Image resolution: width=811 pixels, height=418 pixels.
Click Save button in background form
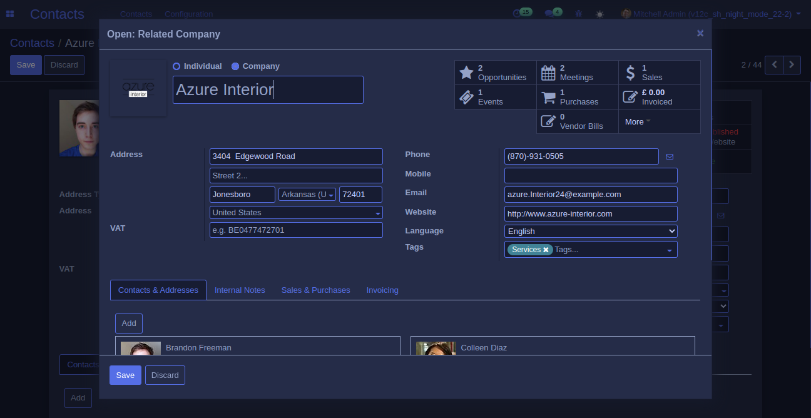pos(26,65)
